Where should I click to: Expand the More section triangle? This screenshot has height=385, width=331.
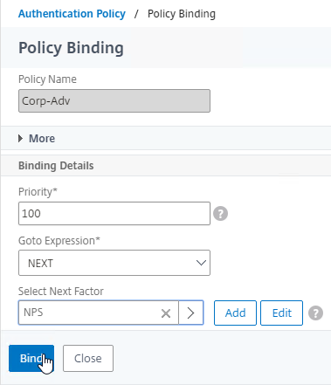click(x=20, y=139)
